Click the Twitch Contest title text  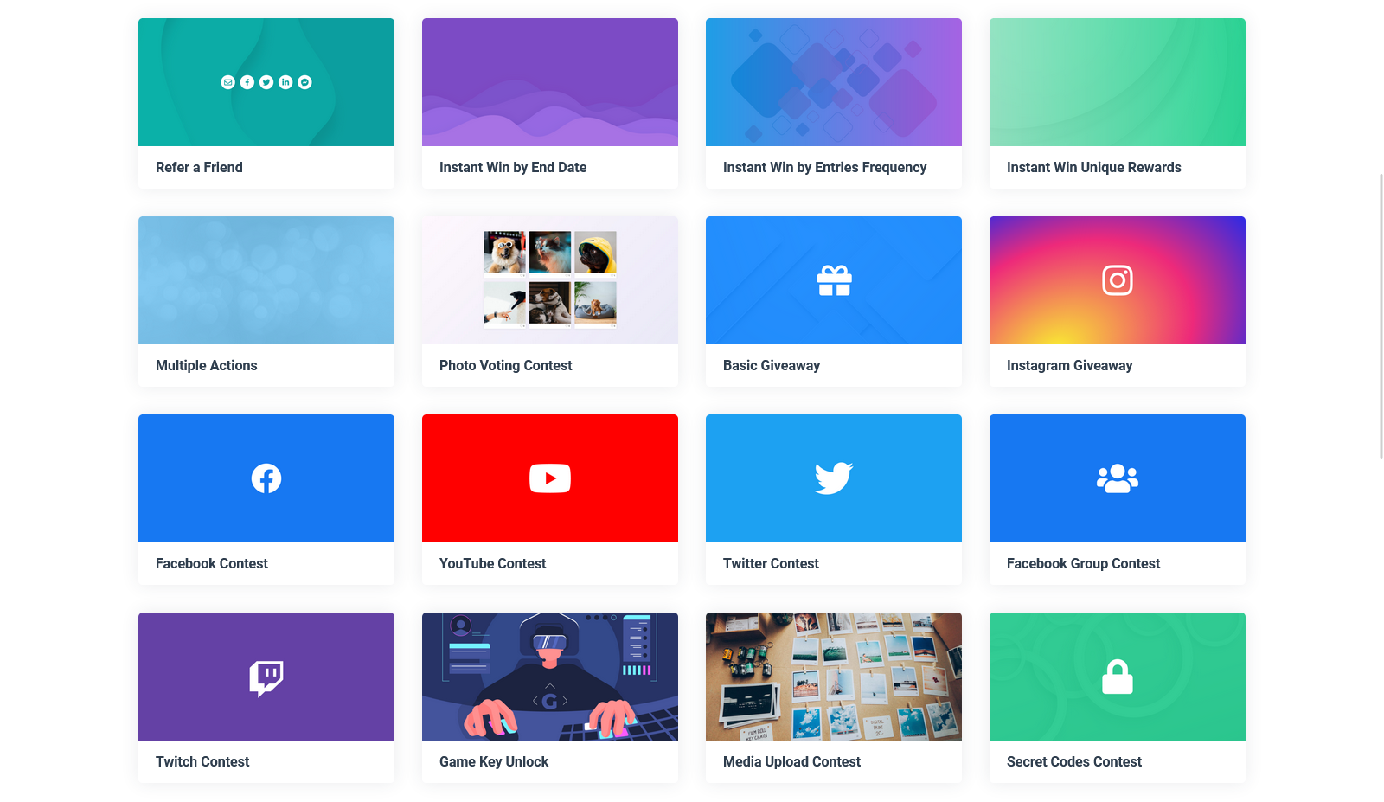click(202, 762)
